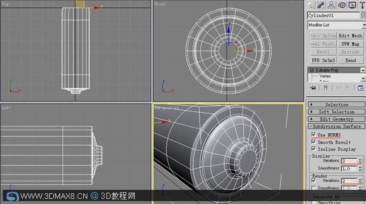Expand the Soft Selection rollout

click(337, 112)
